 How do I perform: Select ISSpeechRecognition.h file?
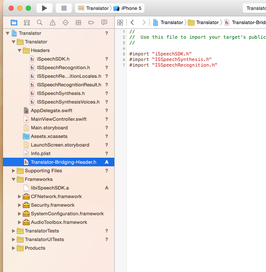point(58,67)
